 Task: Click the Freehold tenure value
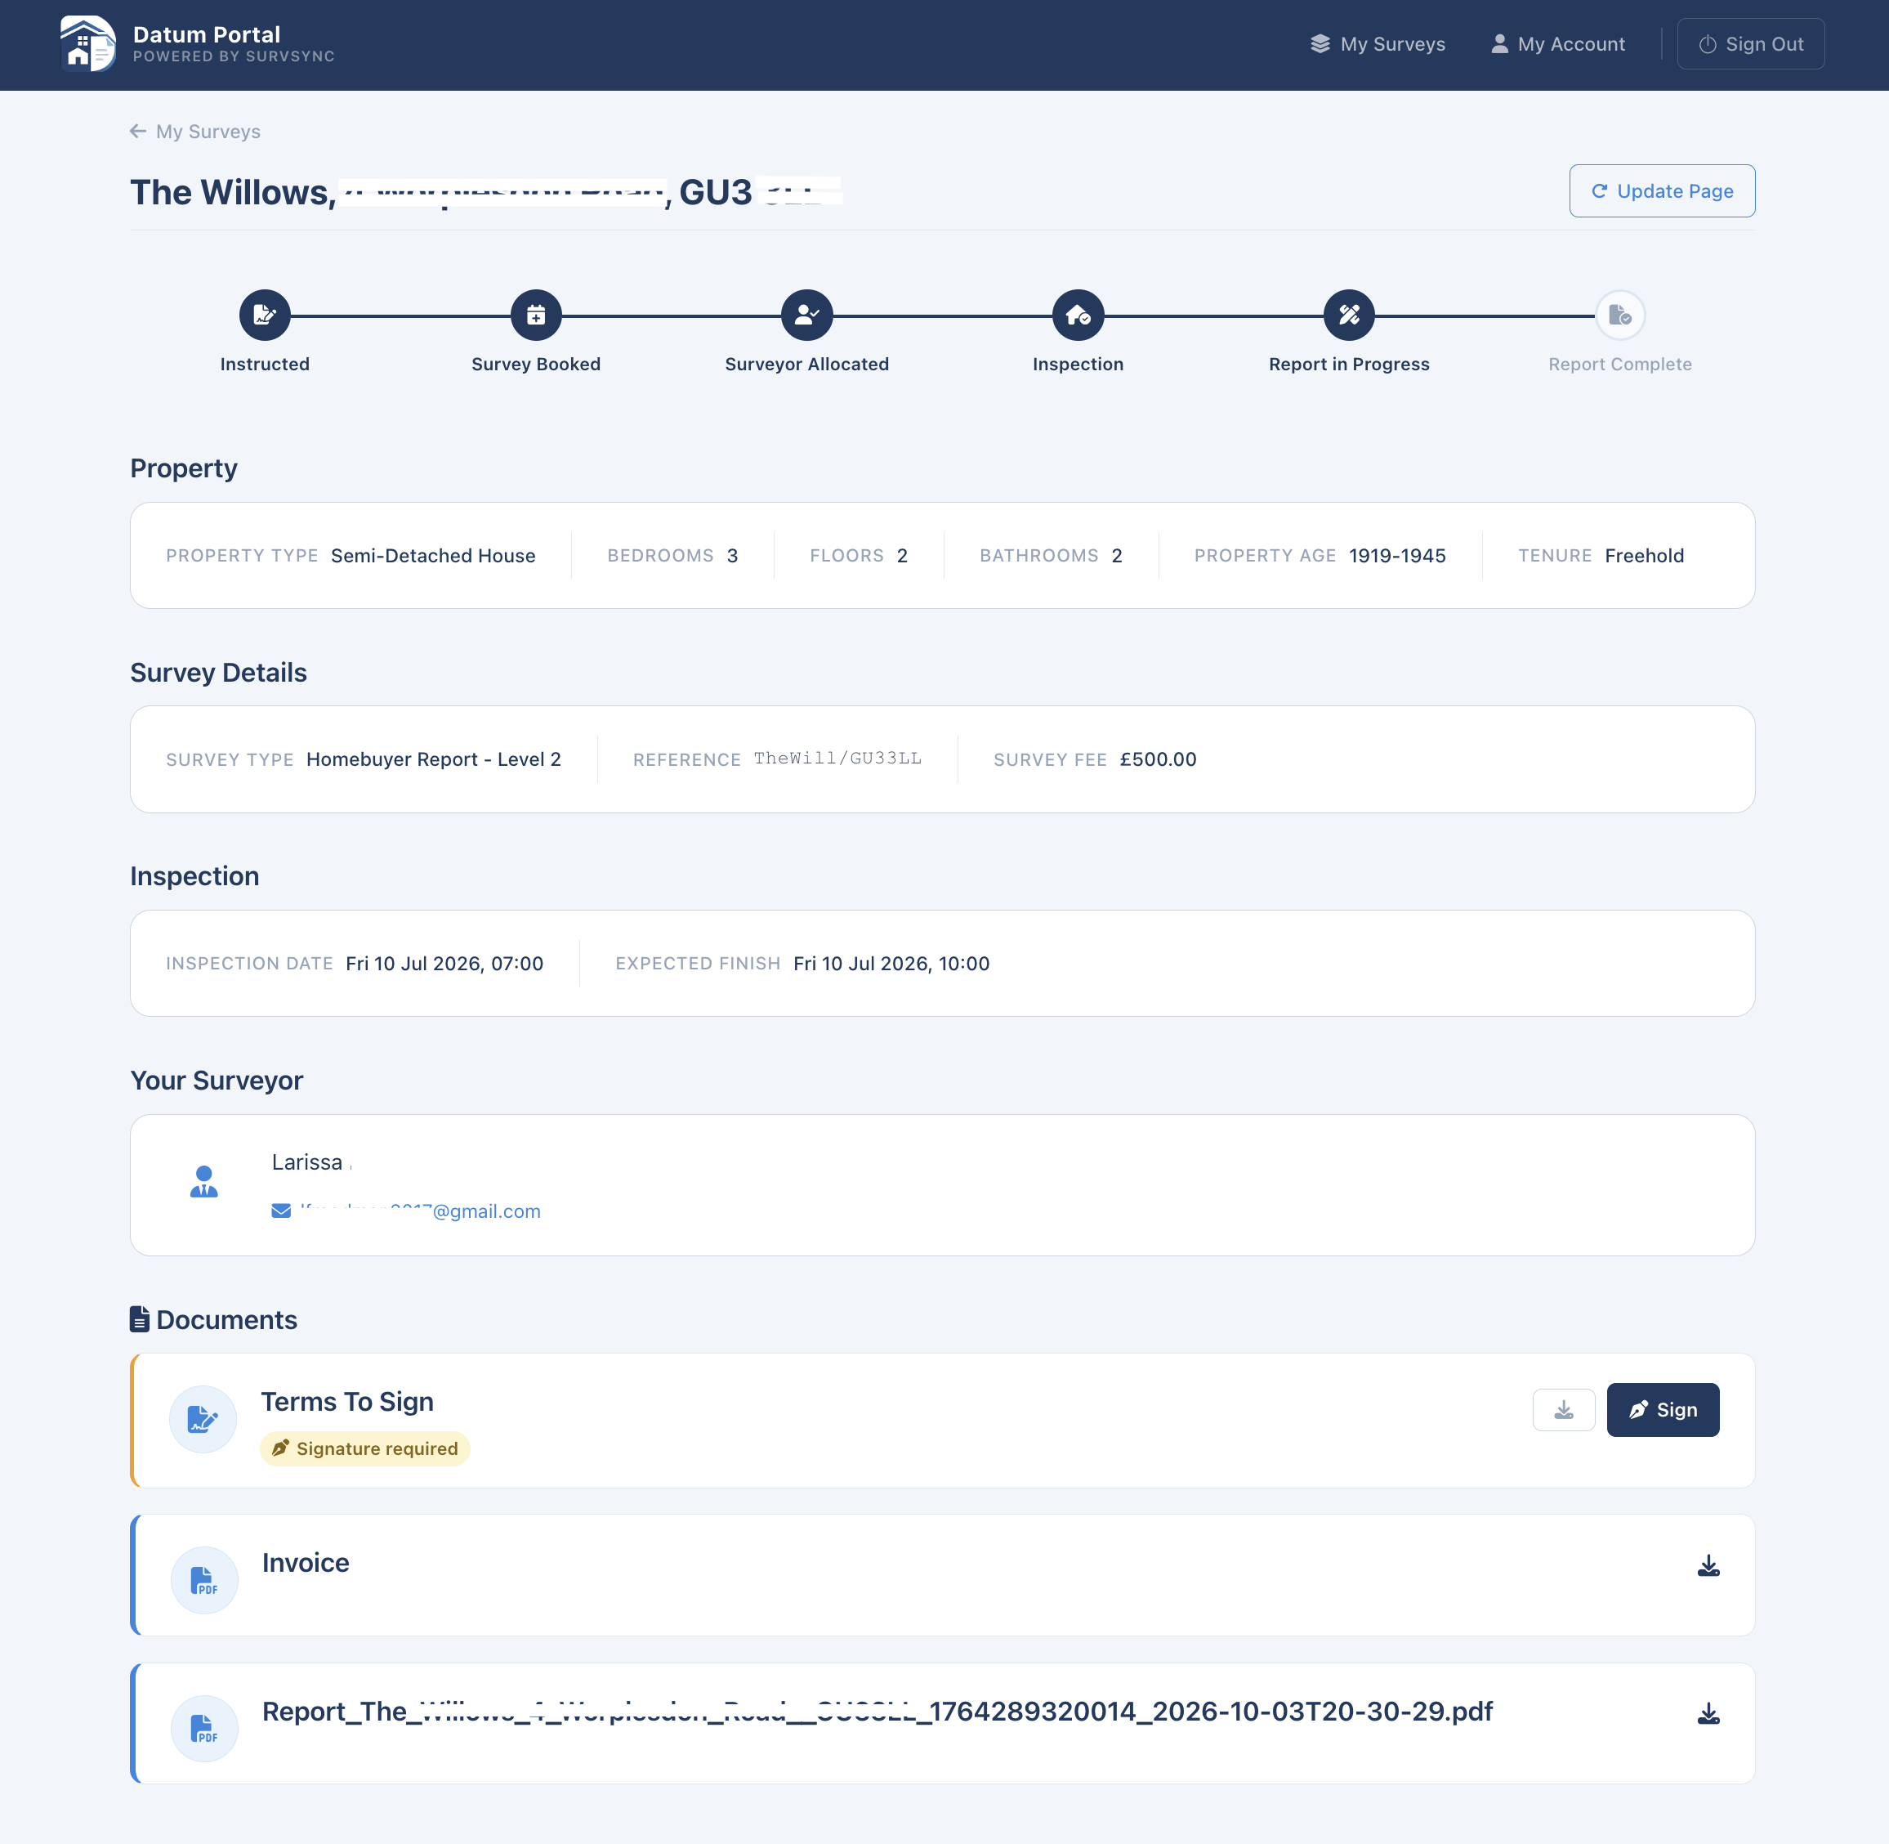point(1644,556)
